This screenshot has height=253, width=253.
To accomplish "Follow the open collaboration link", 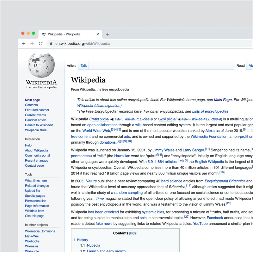I will click(102, 125).
